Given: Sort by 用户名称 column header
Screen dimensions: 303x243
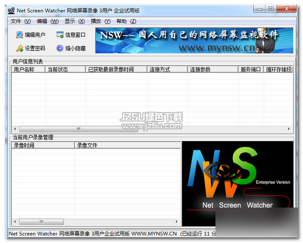Looking at the screenshot, I should (x=28, y=69).
